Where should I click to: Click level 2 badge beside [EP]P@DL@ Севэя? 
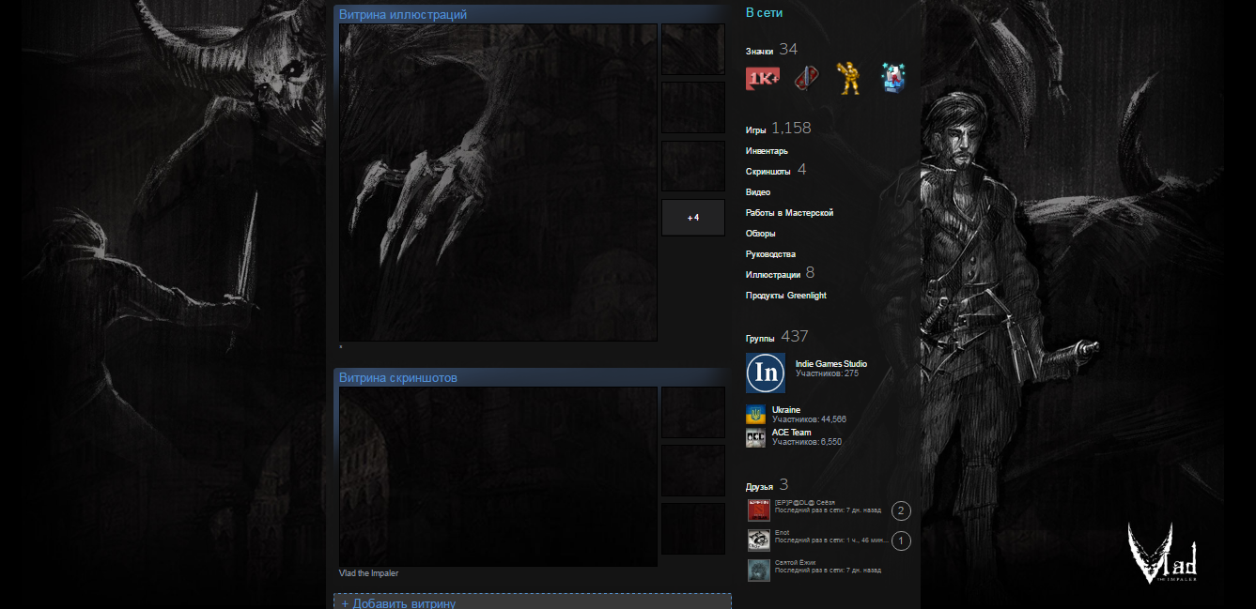coord(901,511)
